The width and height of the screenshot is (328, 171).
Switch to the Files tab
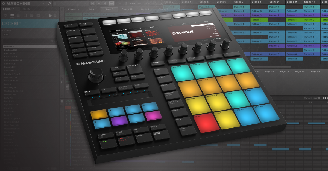point(26,9)
